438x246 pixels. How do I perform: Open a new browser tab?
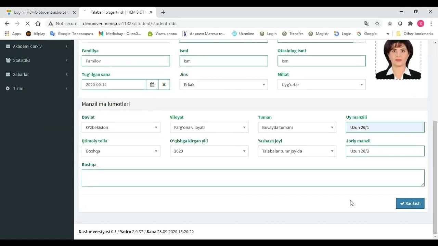[x=163, y=12]
